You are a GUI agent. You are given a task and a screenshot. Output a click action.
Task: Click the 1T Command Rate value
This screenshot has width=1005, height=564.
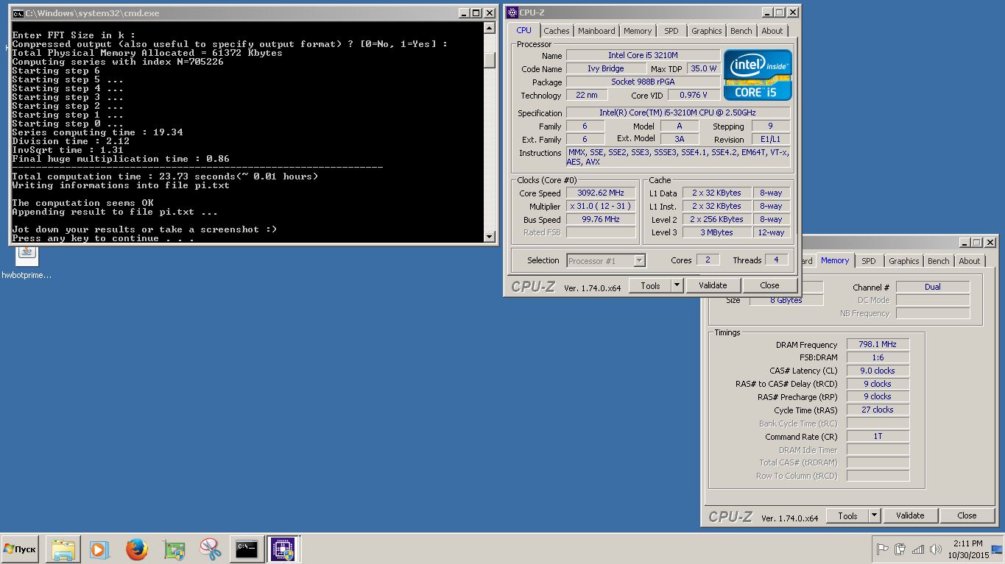tap(878, 436)
